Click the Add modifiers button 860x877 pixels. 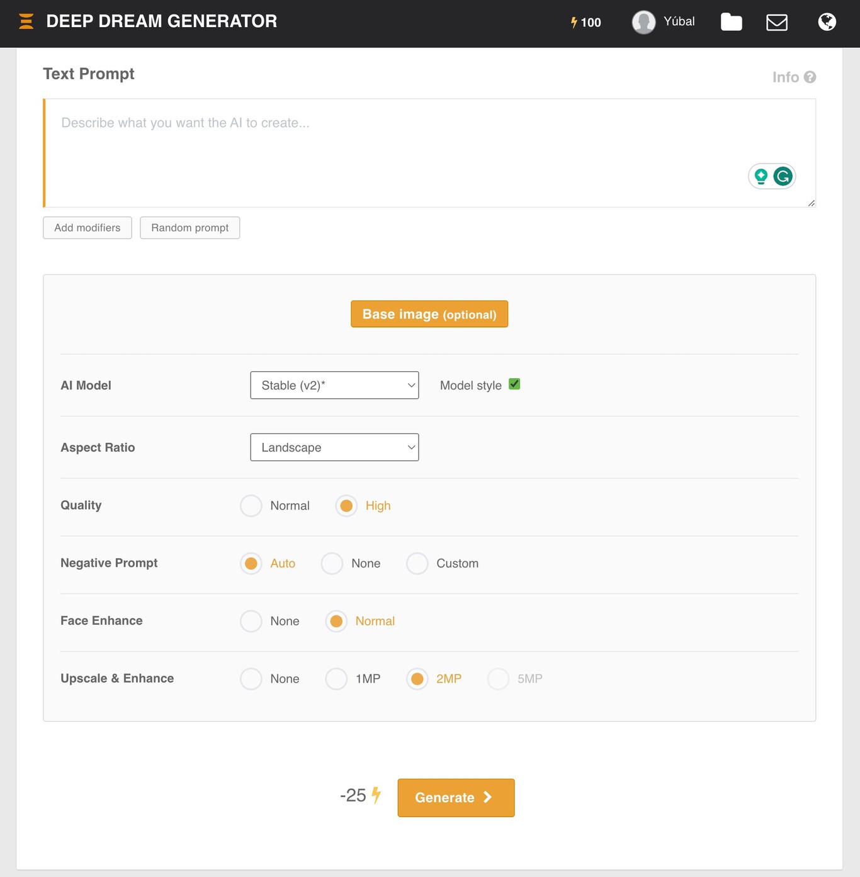point(88,228)
